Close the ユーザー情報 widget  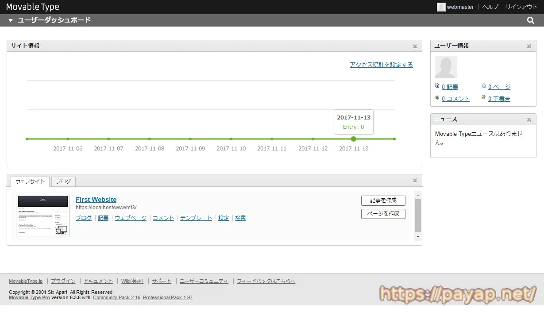pos(529,46)
